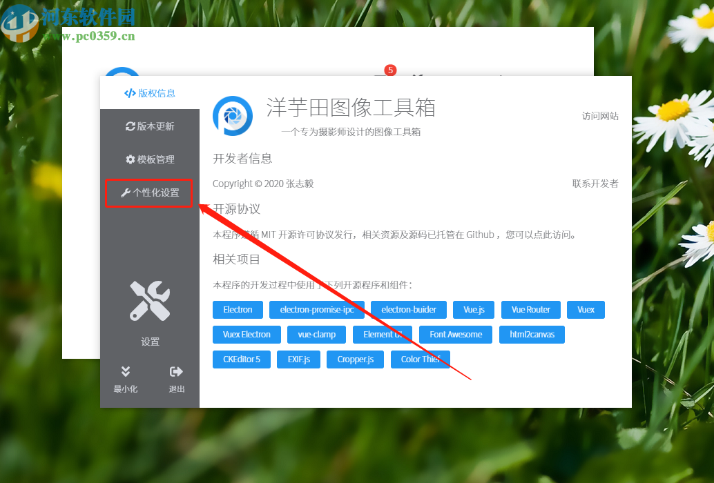Select the Vue.js project tag
Screen dimensions: 714x483
(473, 309)
